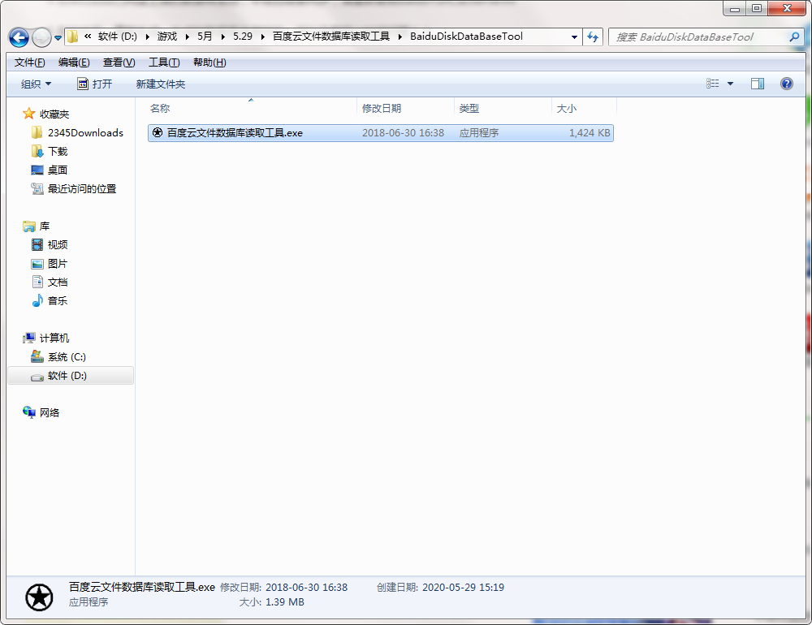Open the 组织 dropdown in the toolbar
The image size is (812, 625).
[37, 84]
